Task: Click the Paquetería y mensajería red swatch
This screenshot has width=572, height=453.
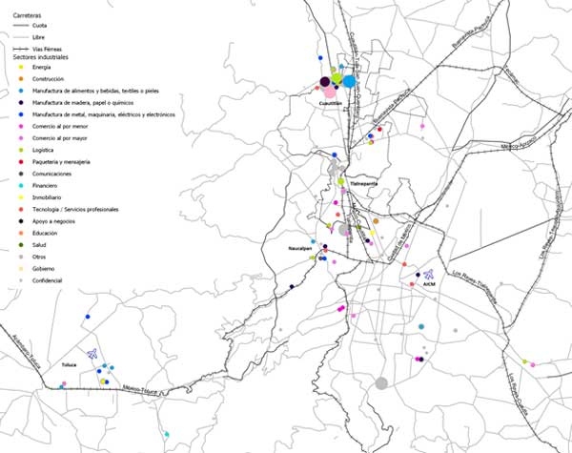Action: 21,162
